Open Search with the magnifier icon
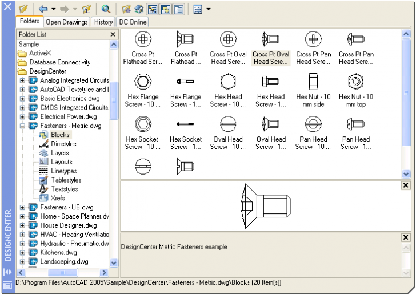 click(x=106, y=9)
